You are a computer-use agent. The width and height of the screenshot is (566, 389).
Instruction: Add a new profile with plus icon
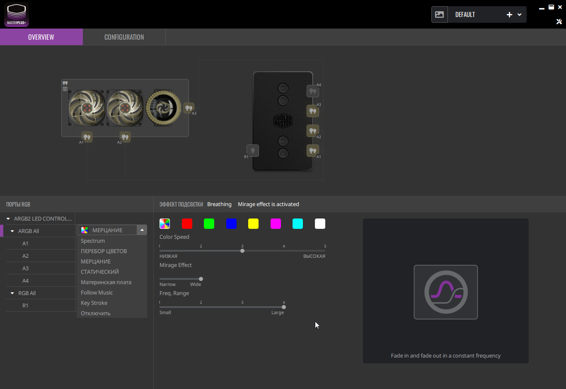point(509,14)
